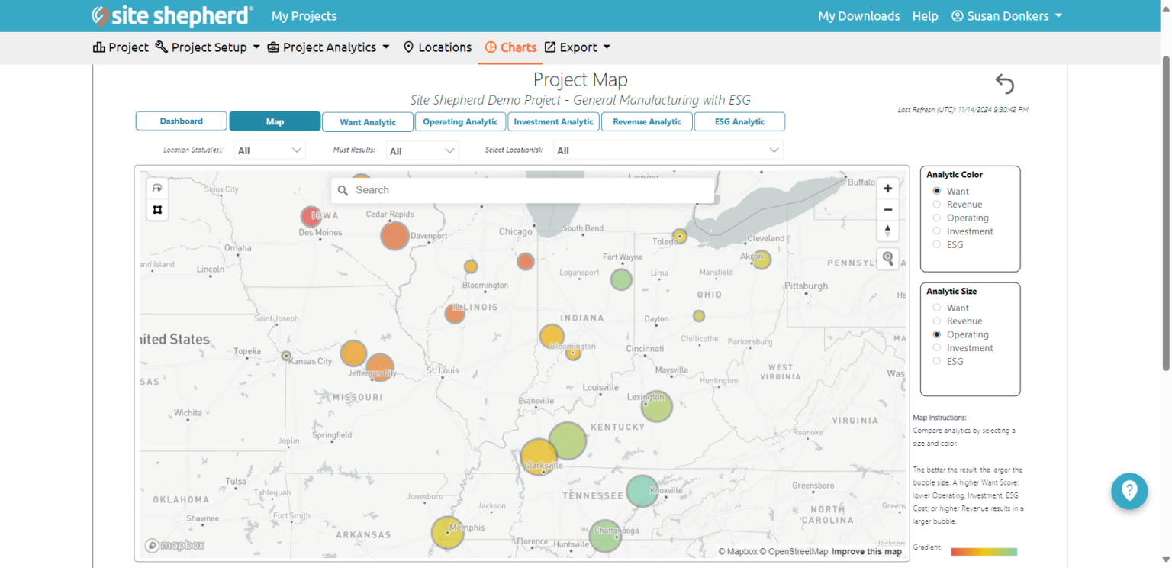Click the teal bubble at Knoxville
This screenshot has width=1172, height=568.
click(642, 491)
